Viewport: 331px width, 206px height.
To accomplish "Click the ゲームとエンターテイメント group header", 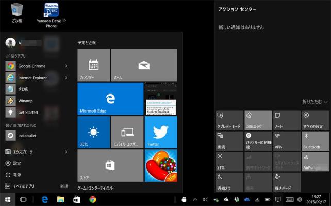I will [x=95, y=188].
